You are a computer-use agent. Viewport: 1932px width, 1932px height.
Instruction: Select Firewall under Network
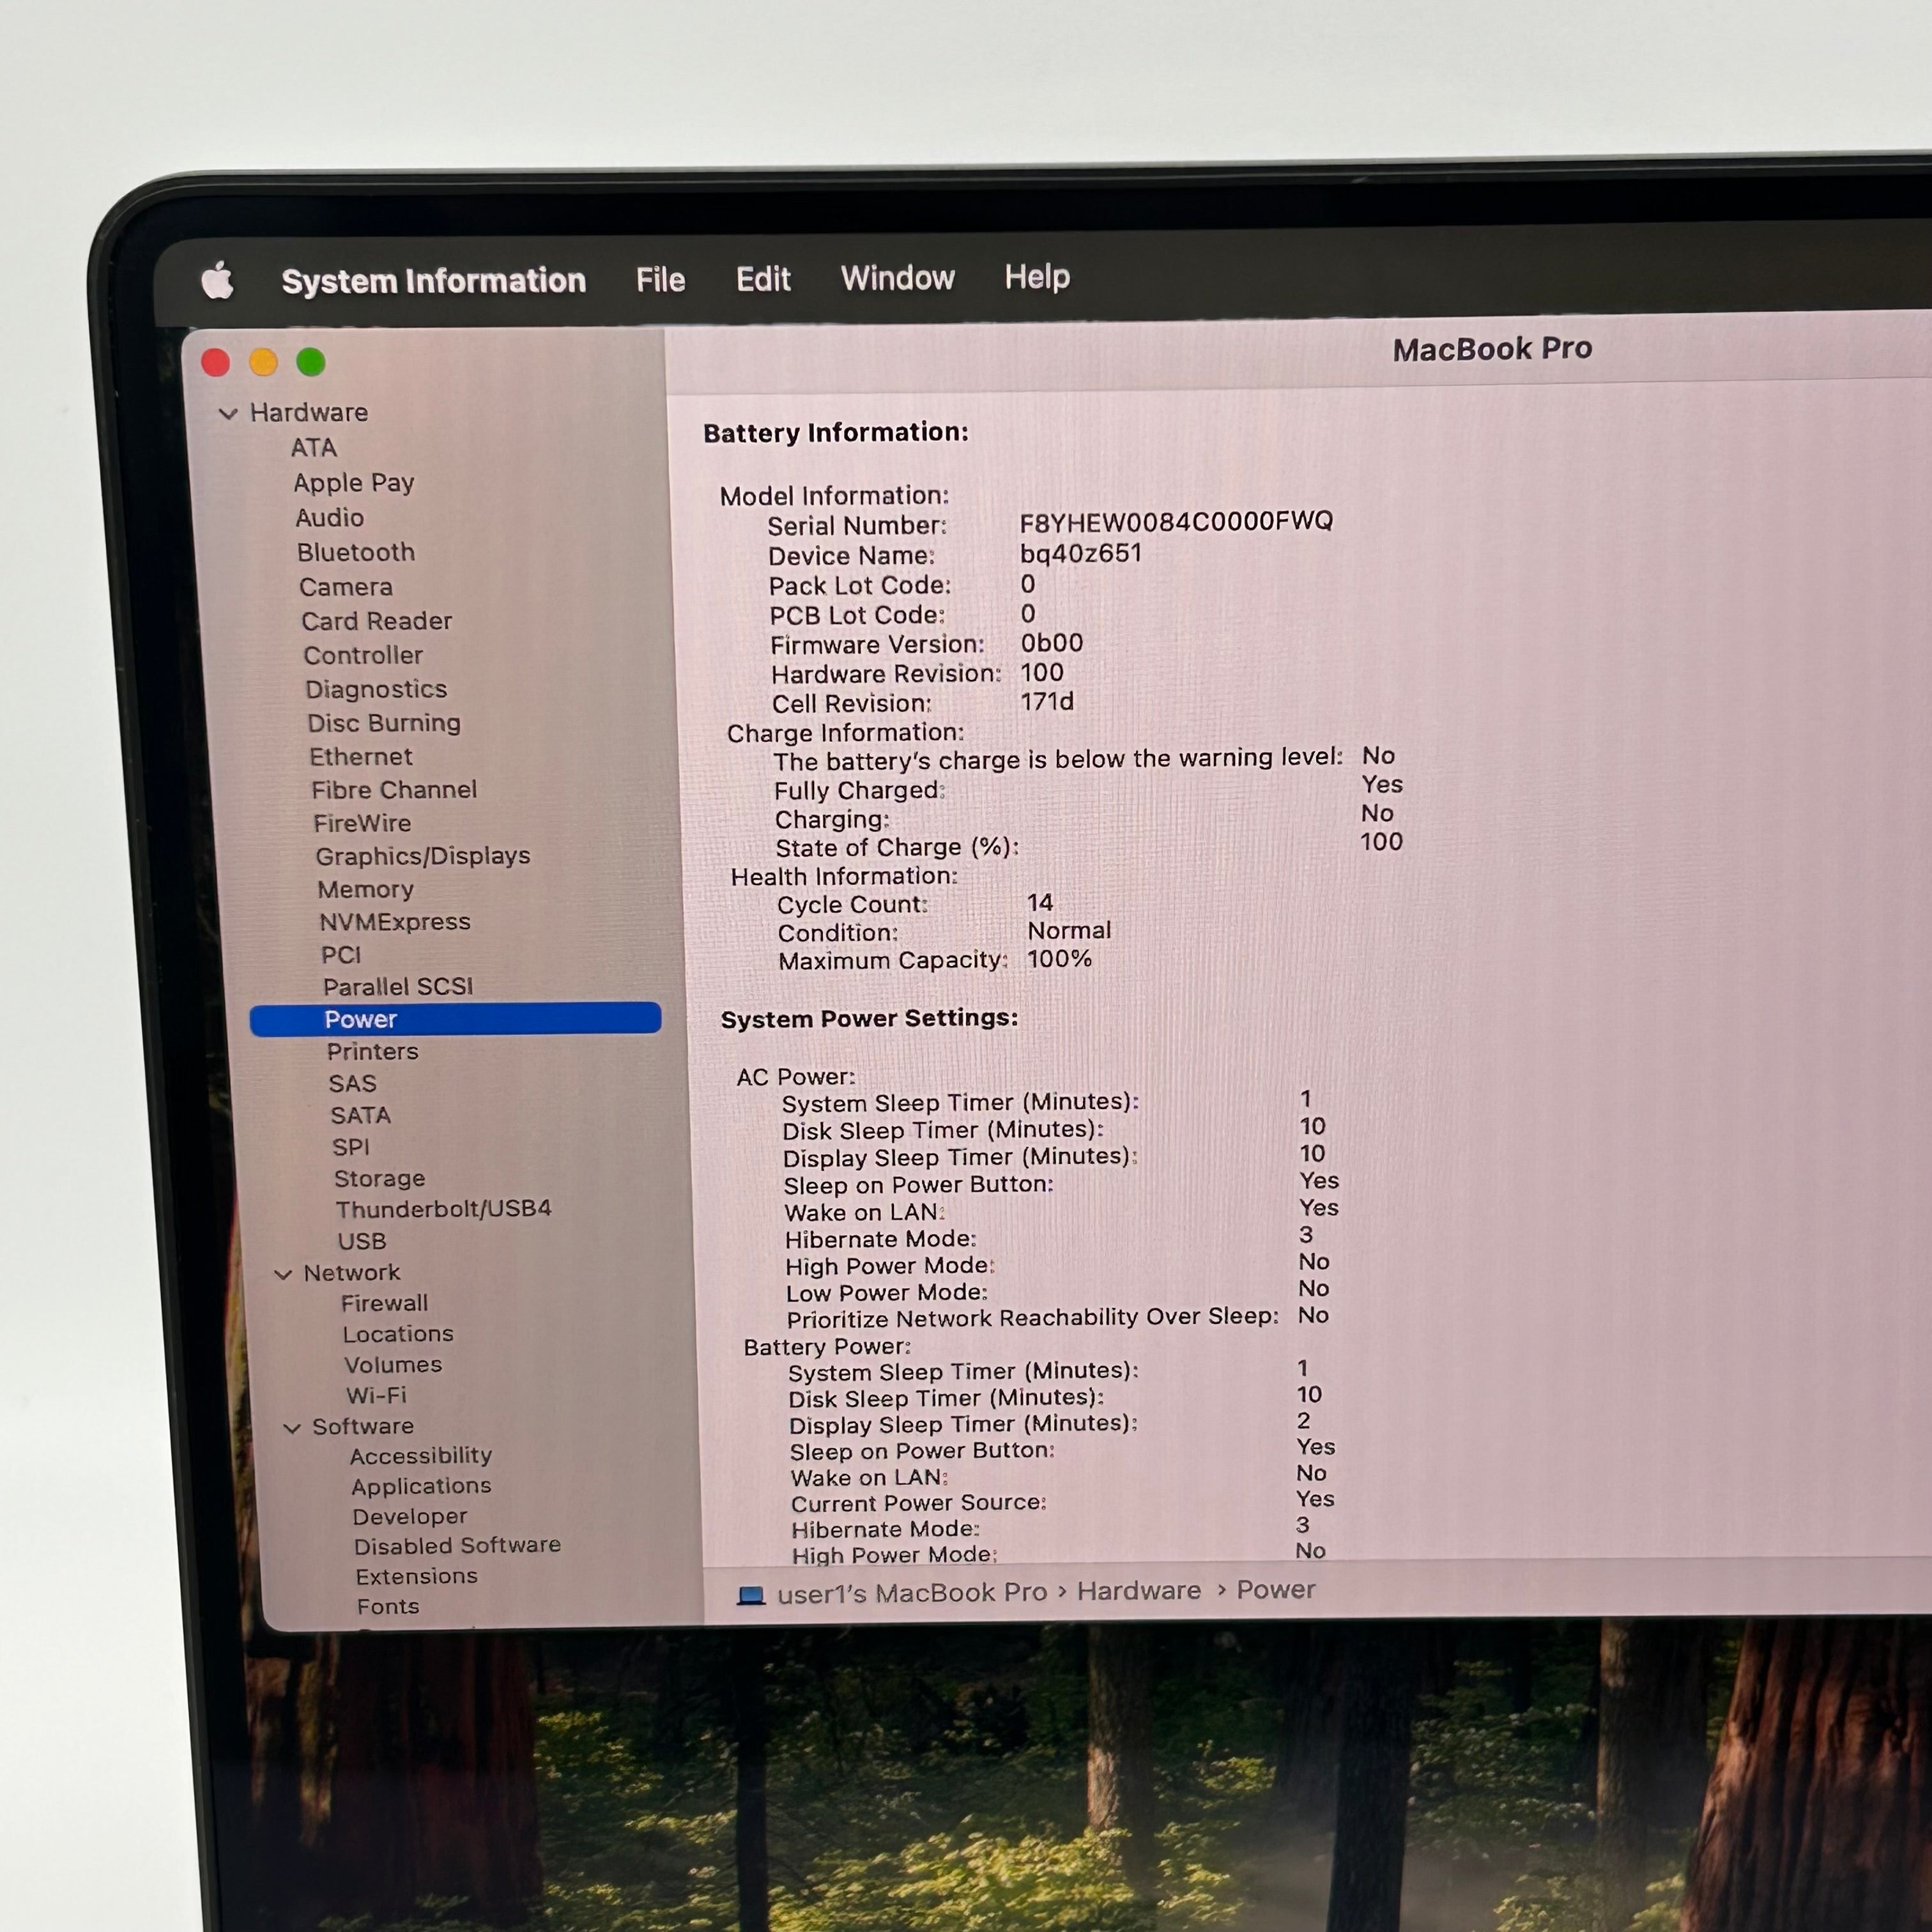click(384, 1304)
